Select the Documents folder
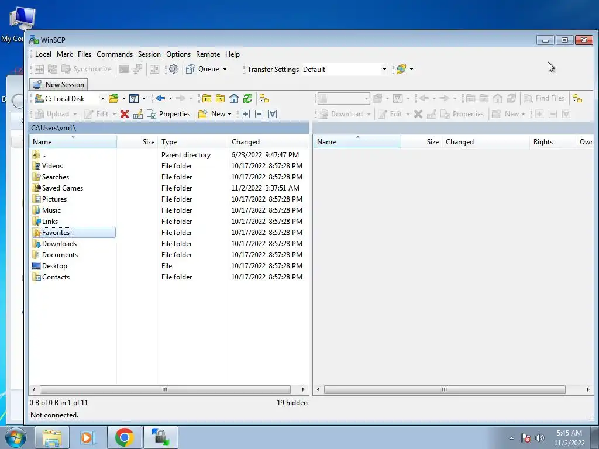Image resolution: width=599 pixels, height=449 pixels. click(168, 254)
